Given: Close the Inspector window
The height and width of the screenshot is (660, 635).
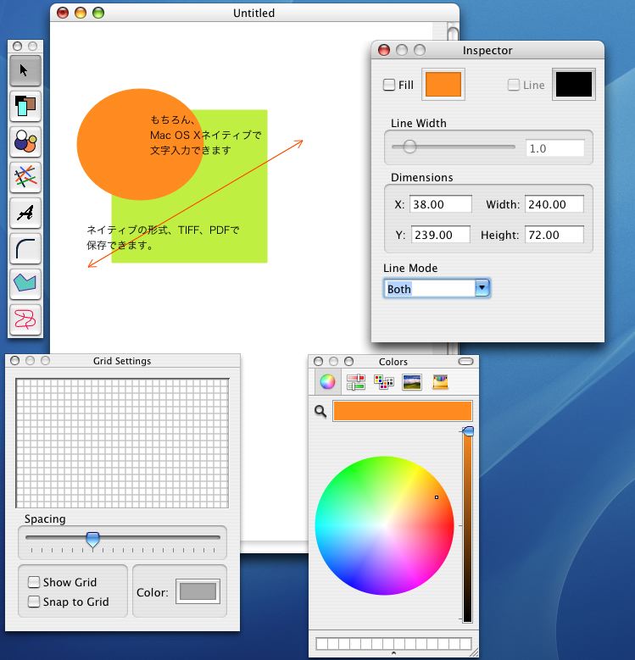Looking at the screenshot, I should (x=383, y=50).
